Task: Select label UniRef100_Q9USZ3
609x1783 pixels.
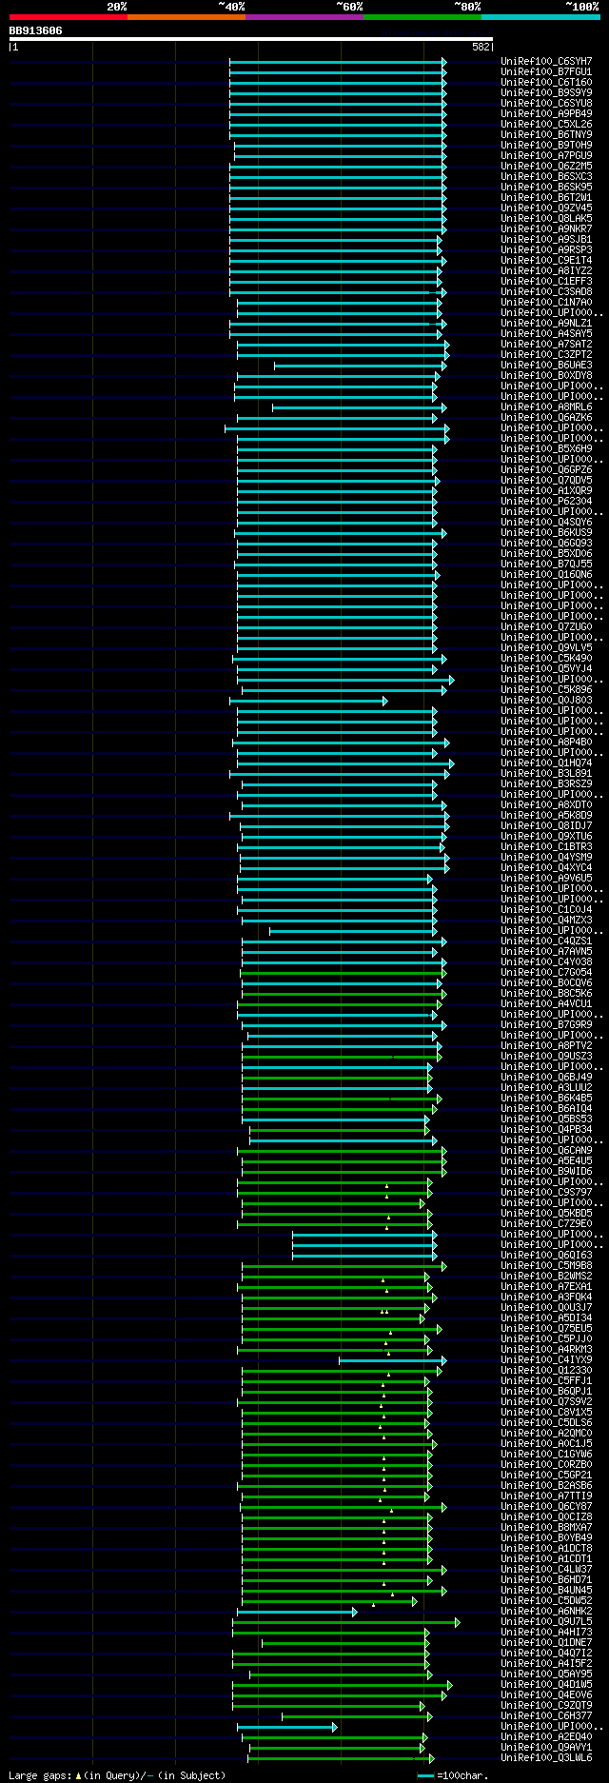Action: tap(546, 1057)
